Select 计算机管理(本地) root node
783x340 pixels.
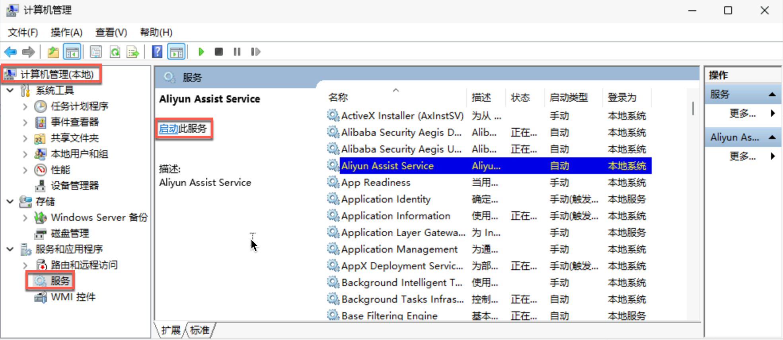coord(57,74)
